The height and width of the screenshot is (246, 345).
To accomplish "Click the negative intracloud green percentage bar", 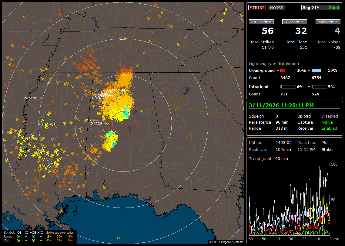I will [319, 87].
